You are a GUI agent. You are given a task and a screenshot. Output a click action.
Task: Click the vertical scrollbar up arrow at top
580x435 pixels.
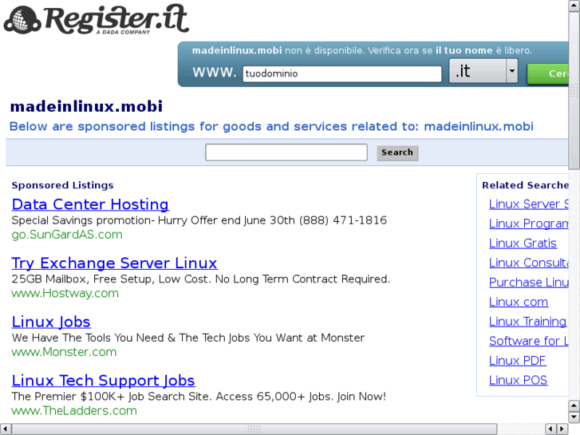click(x=574, y=6)
